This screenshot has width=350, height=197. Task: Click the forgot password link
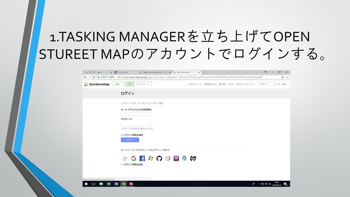[137, 129]
